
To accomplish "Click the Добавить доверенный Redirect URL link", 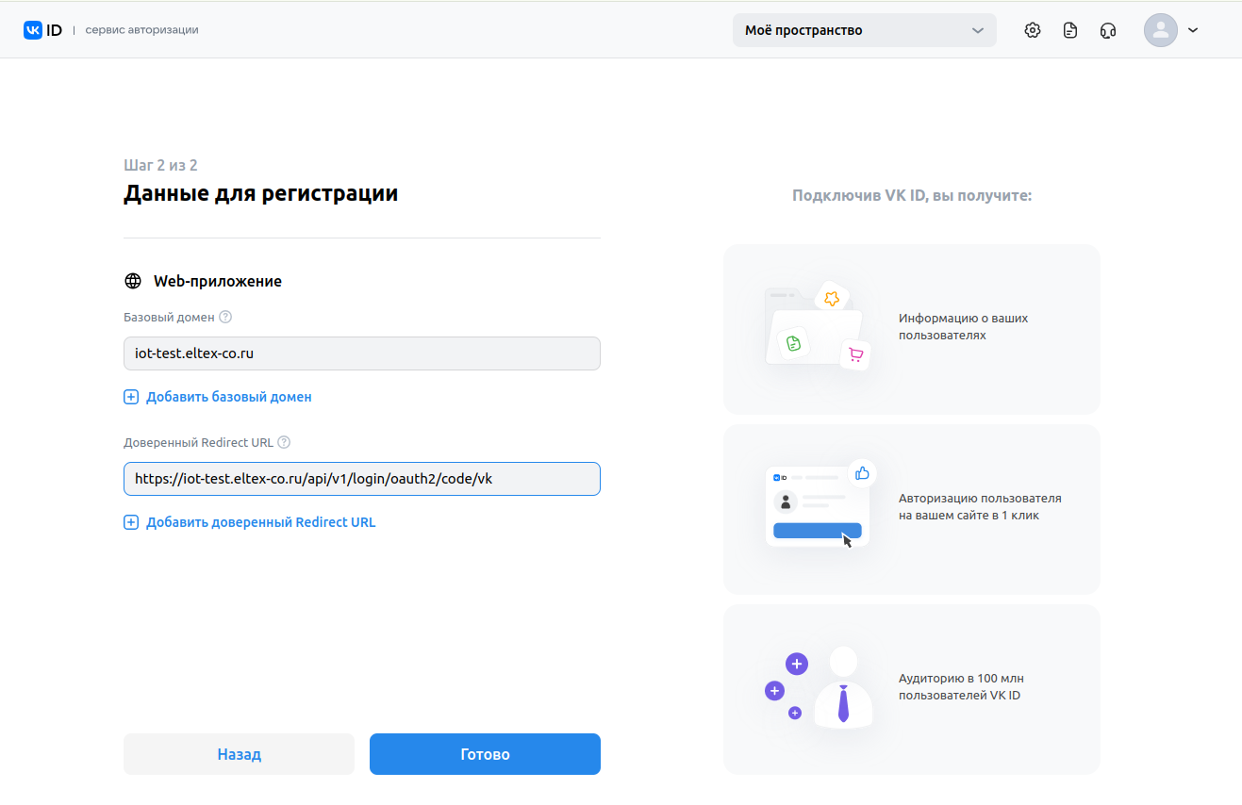I will click(x=260, y=522).
